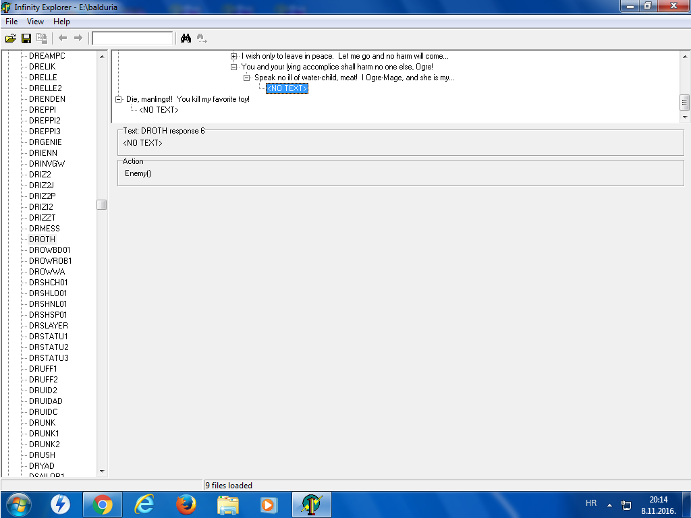Click inside the toolbar search text field
Viewport: 691px width, 518px height.
132,38
